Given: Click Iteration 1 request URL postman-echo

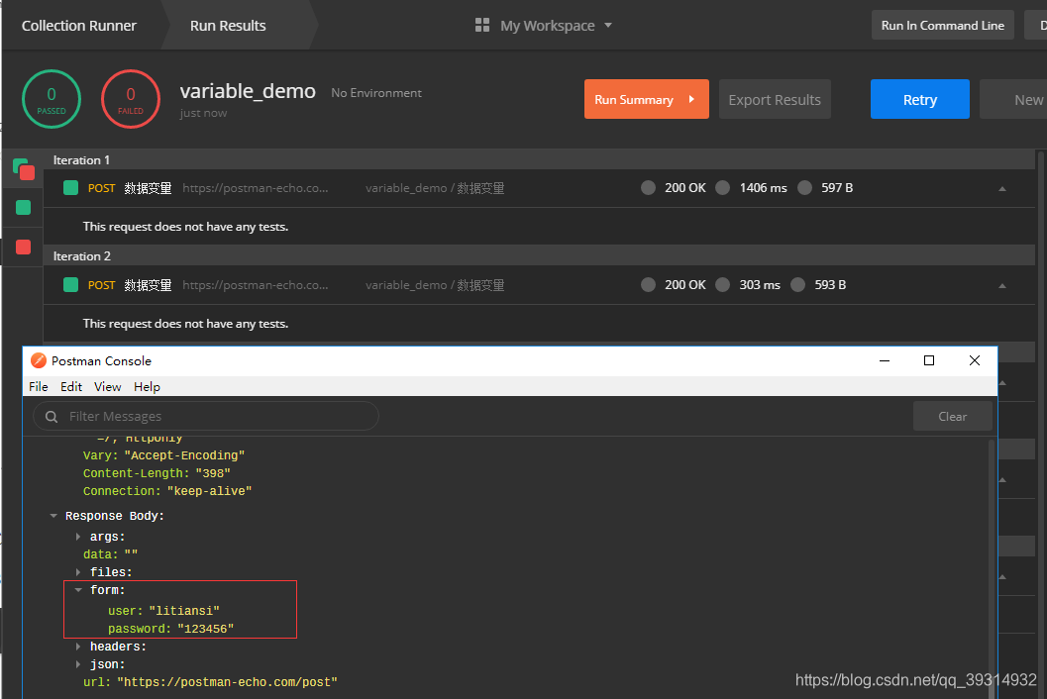Looking at the screenshot, I should point(256,188).
